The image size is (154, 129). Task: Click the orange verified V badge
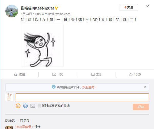tap(56, 8)
